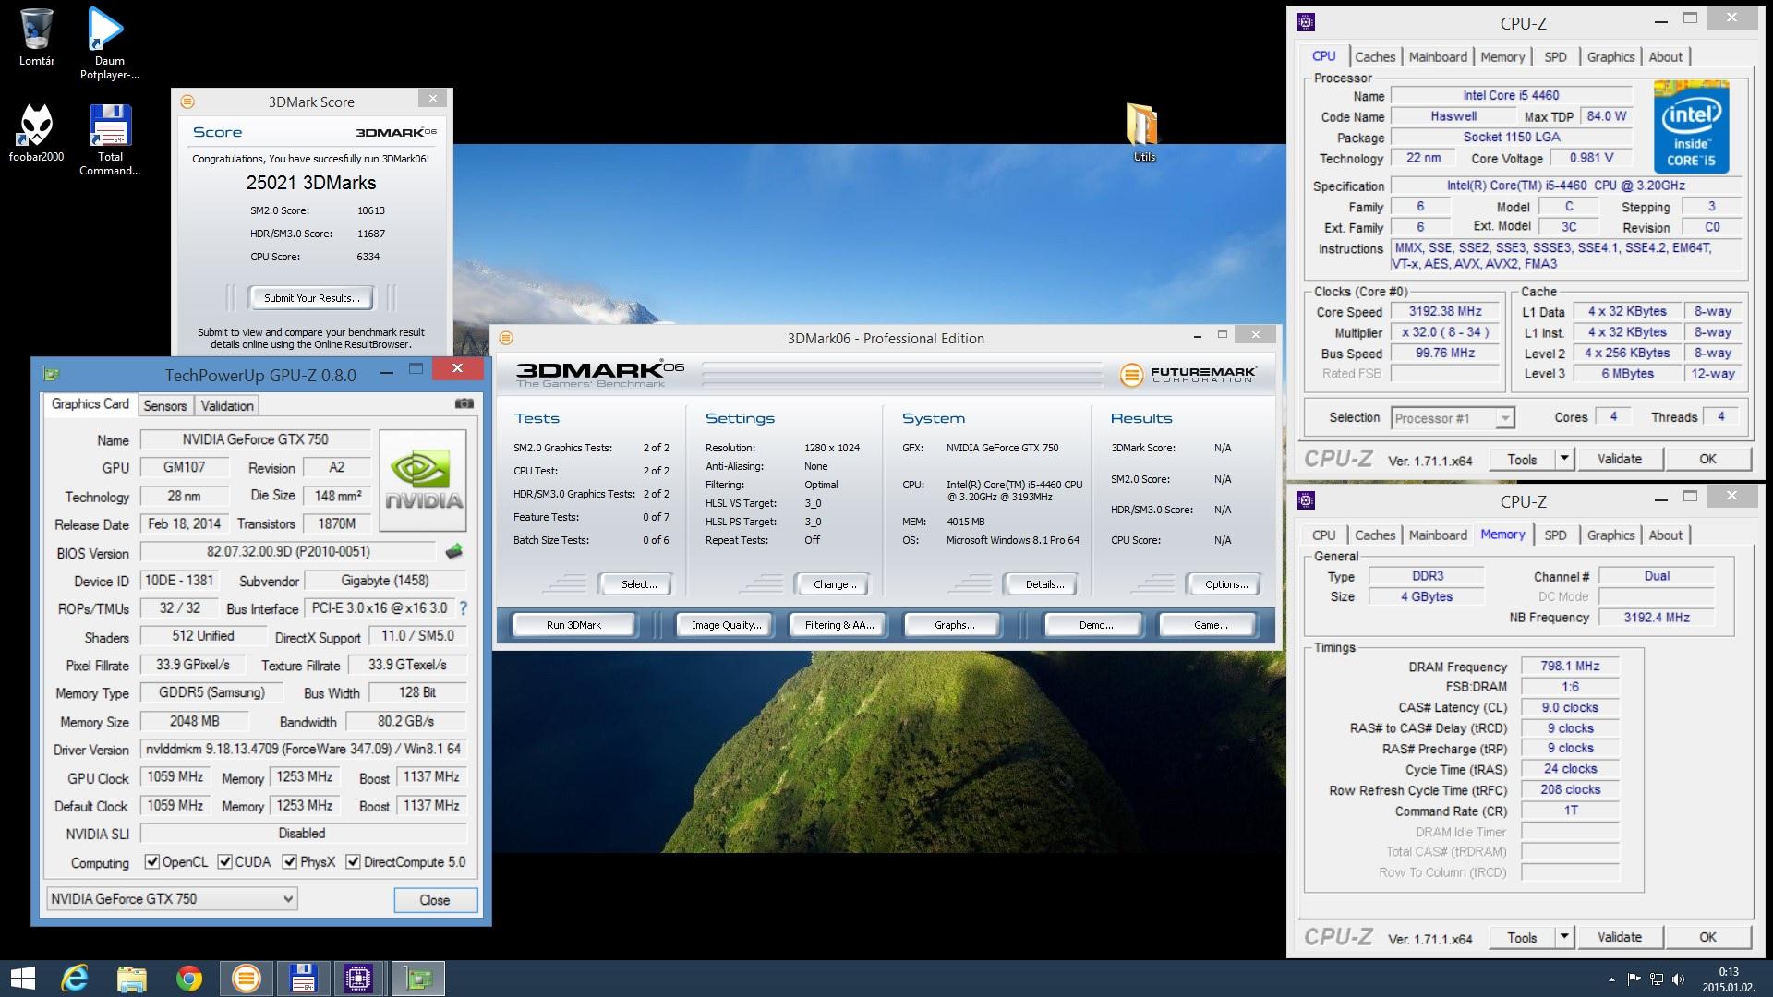Click the volume icon in system tray
This screenshot has width=1773, height=997.
1678,979
